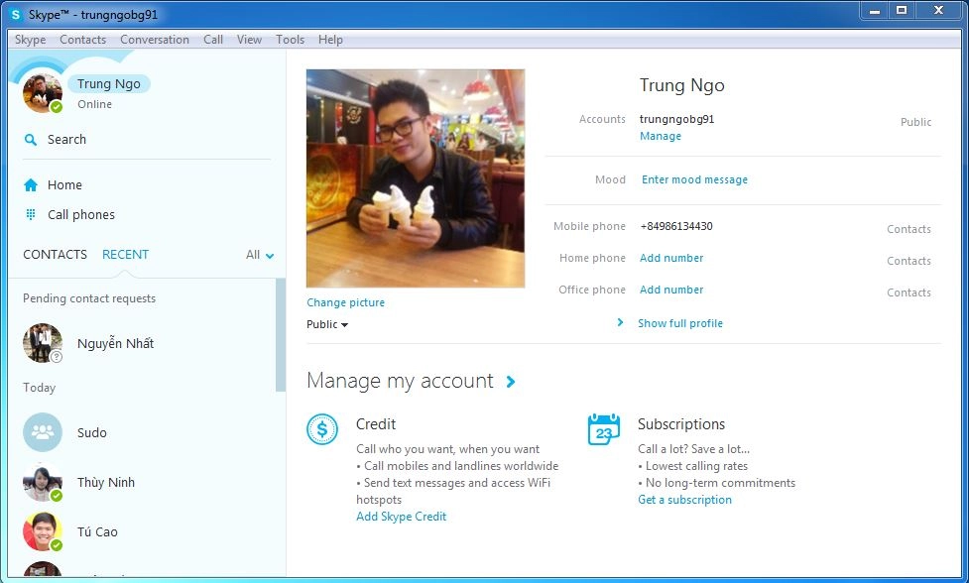This screenshot has width=969, height=583.
Task: Minimize the Skype window
Action: click(875, 11)
